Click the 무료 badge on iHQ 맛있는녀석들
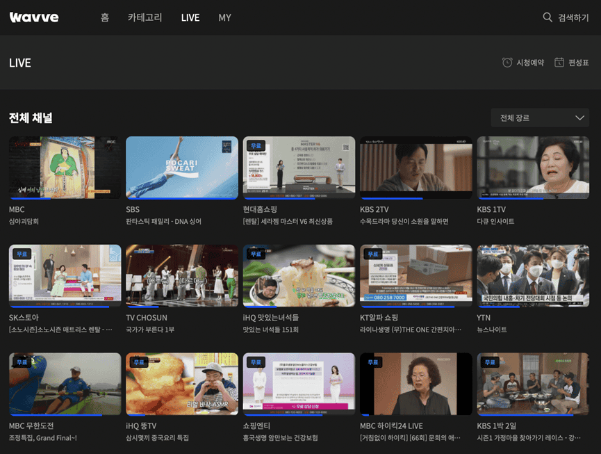Viewport: 601px width, 454px height. click(256, 254)
